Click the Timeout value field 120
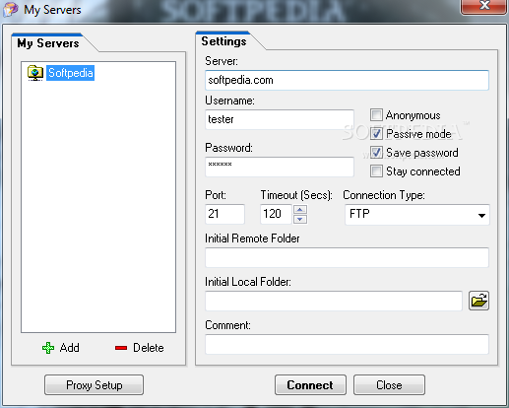Viewport: 509px width, 408px height. 276,214
